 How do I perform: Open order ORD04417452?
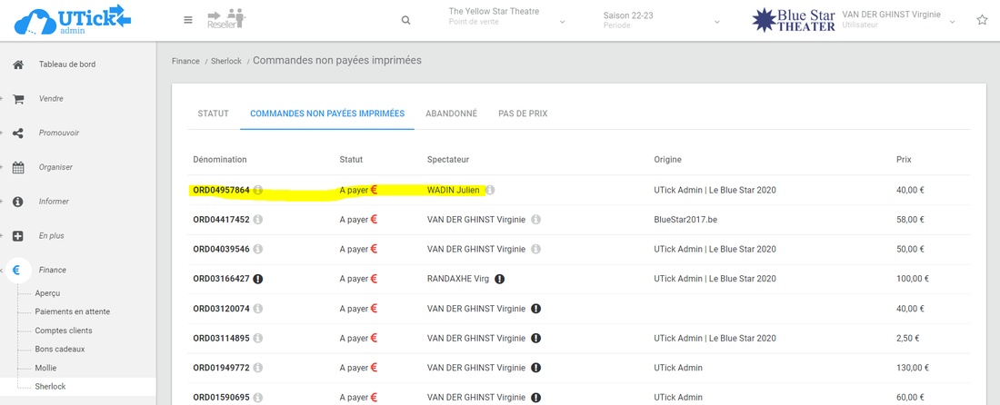pos(221,220)
